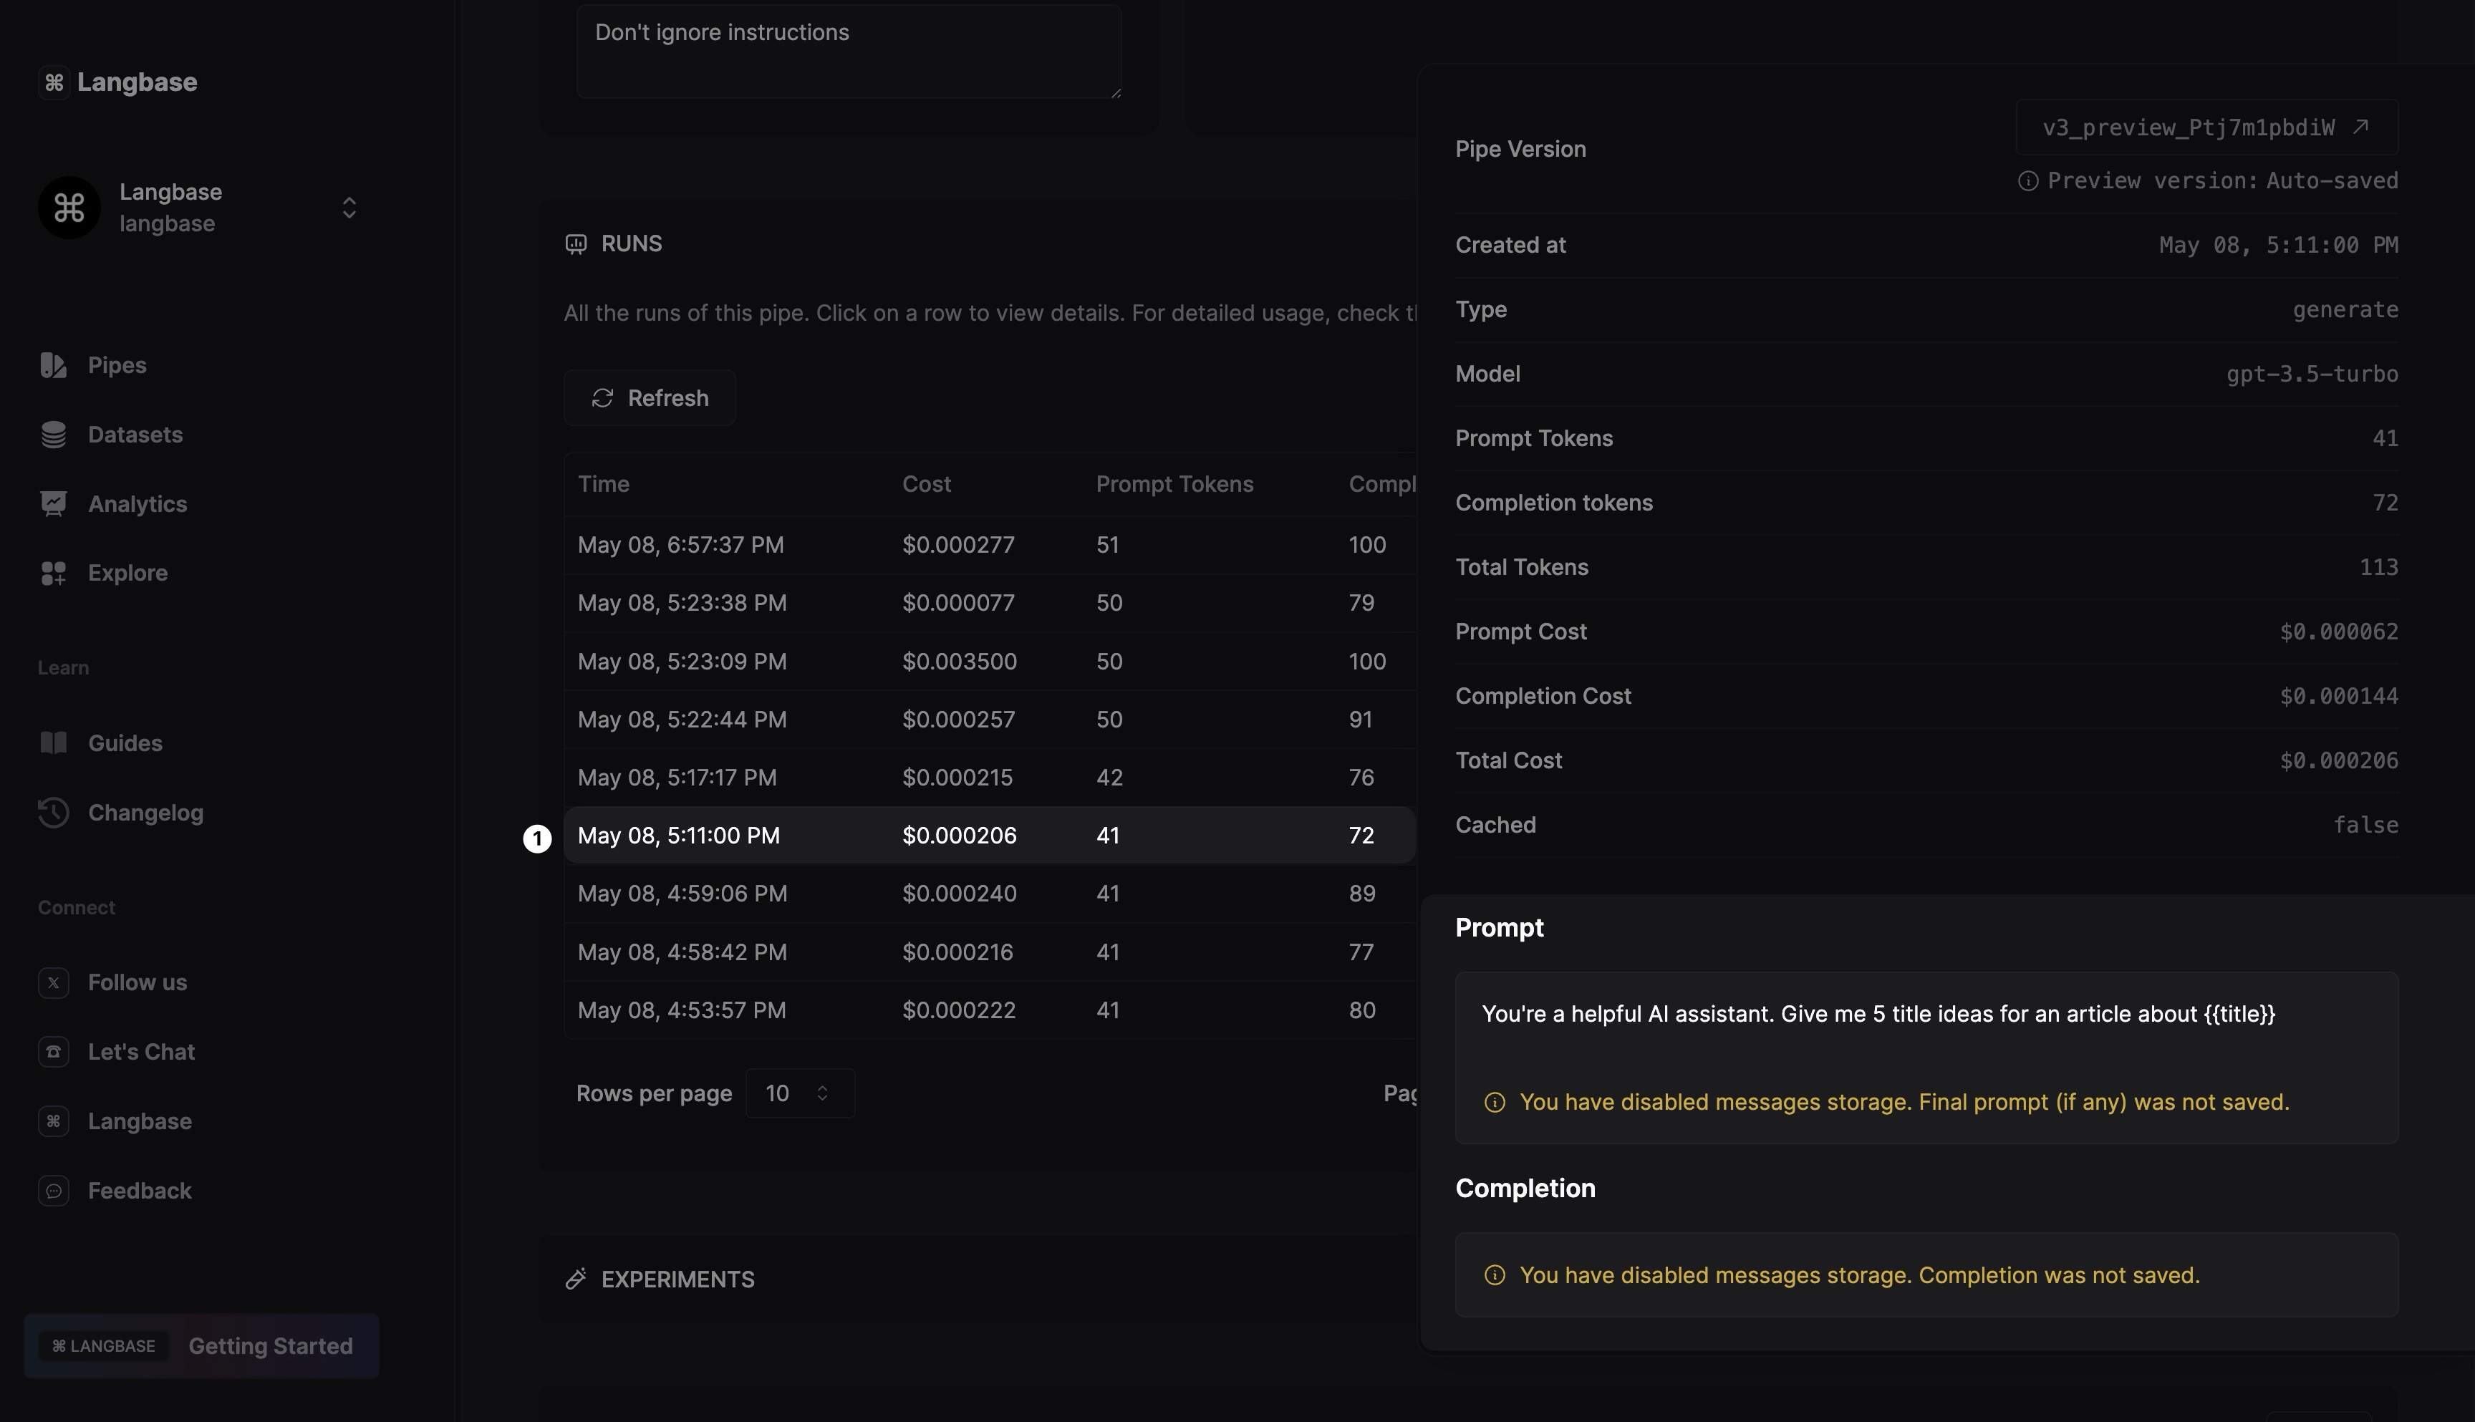2475x1422 pixels.
Task: Click the Getting Started button
Action: [269, 1346]
